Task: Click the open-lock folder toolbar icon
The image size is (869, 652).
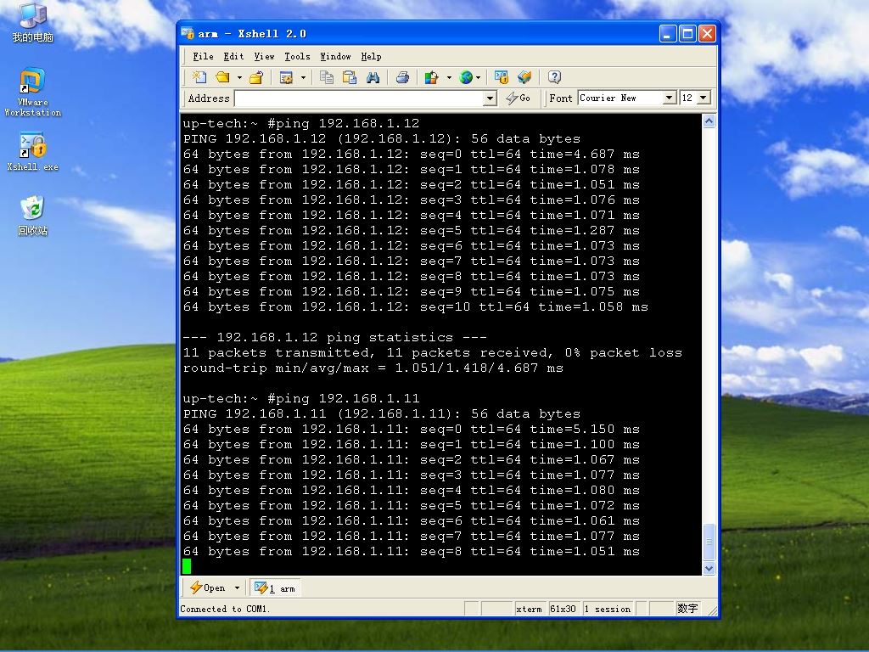Action: pyautogui.click(x=256, y=77)
